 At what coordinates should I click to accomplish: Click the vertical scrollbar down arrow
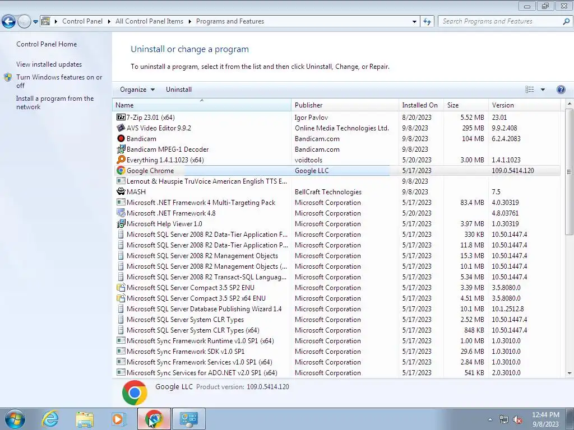pyautogui.click(x=570, y=373)
